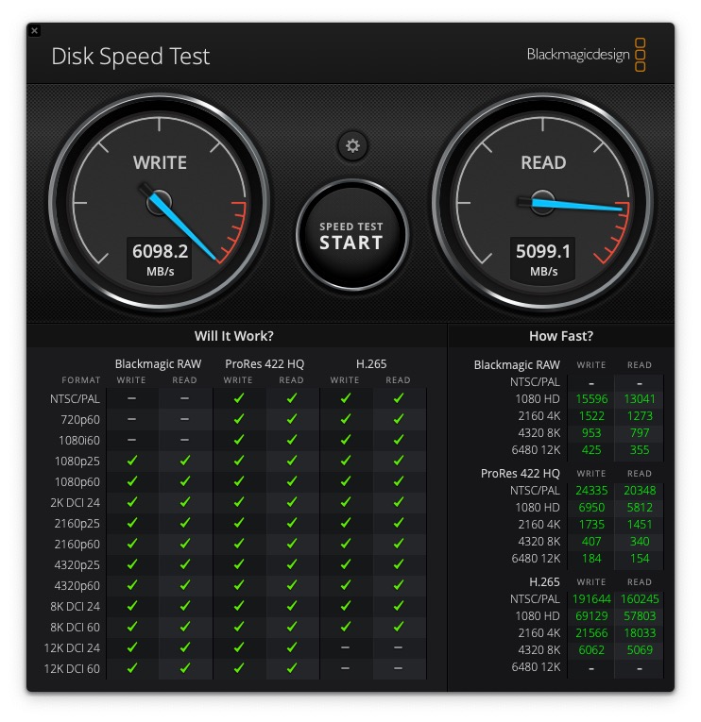Click ProRes NTSC/PAL write value 24335
The width and height of the screenshot is (701, 722).
591,491
